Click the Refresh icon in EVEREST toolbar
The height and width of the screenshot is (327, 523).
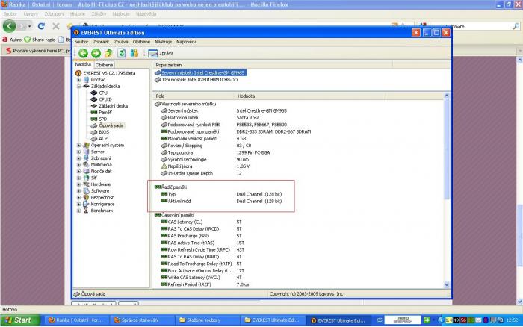tap(122, 53)
